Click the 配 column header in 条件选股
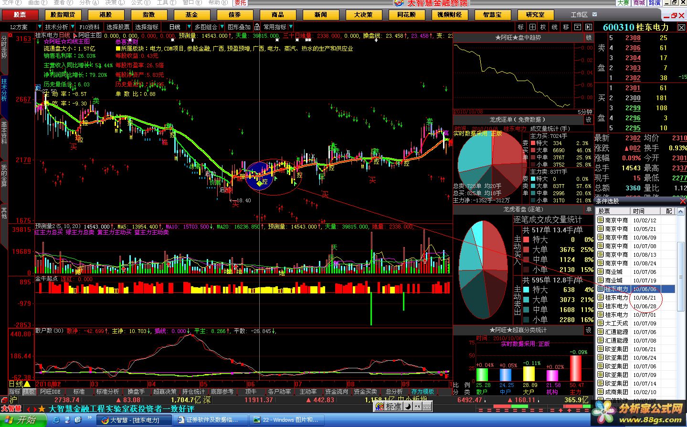Screen dimensions: 687x427 [668, 211]
